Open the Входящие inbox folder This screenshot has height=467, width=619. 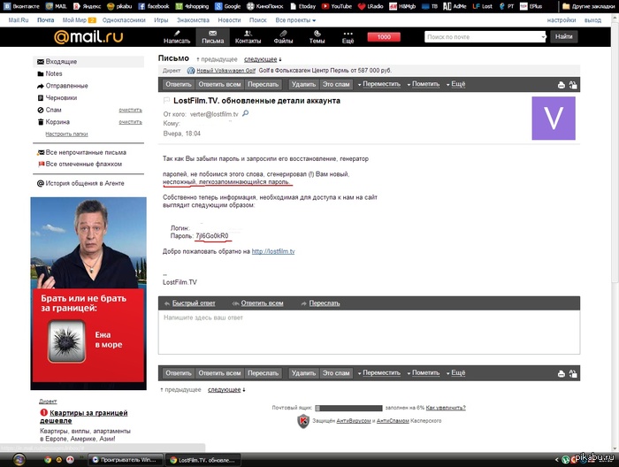point(61,61)
